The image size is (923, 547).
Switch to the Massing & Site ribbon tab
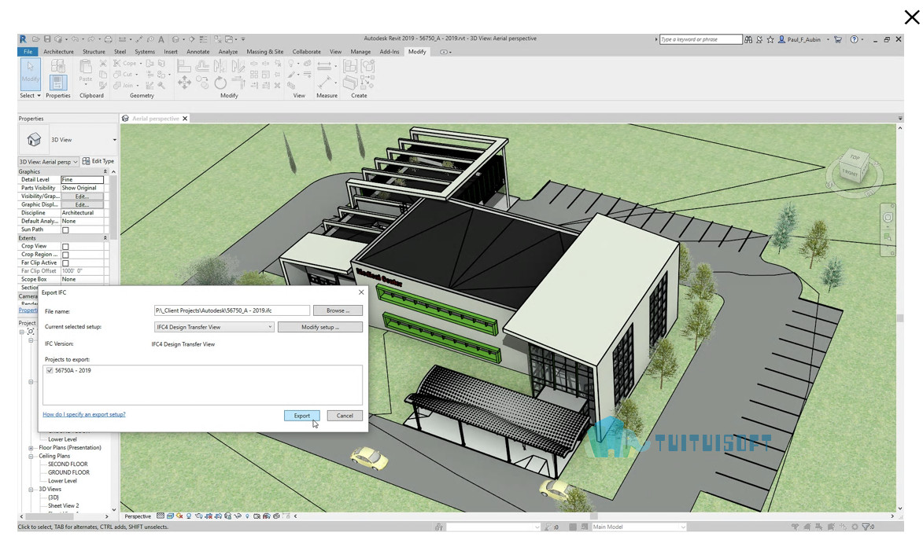point(265,52)
